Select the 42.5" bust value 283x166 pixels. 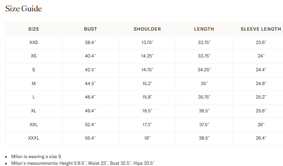click(91, 70)
